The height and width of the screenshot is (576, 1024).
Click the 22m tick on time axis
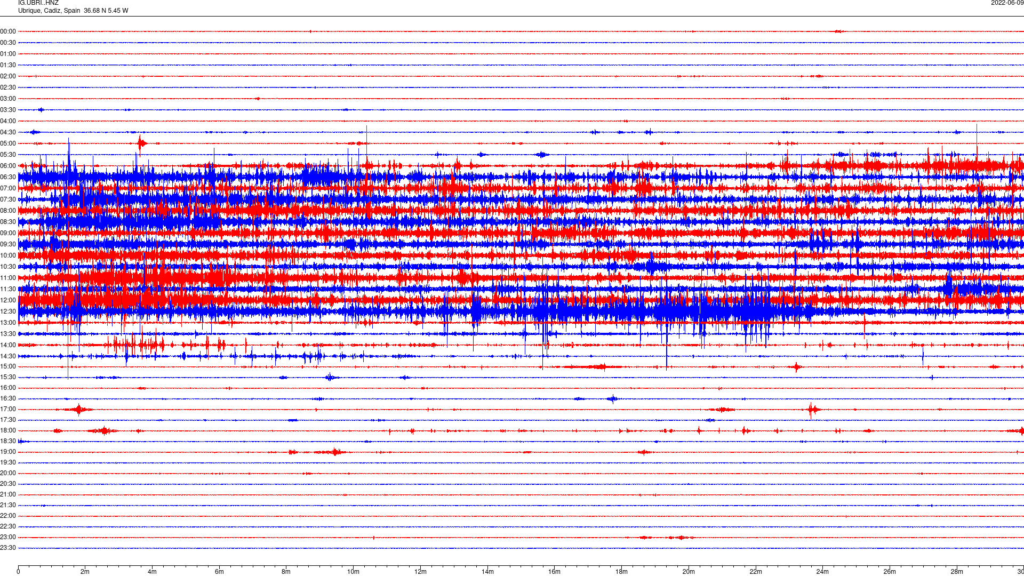tap(756, 572)
